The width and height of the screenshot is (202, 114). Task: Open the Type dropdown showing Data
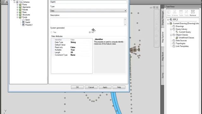click(88, 11)
